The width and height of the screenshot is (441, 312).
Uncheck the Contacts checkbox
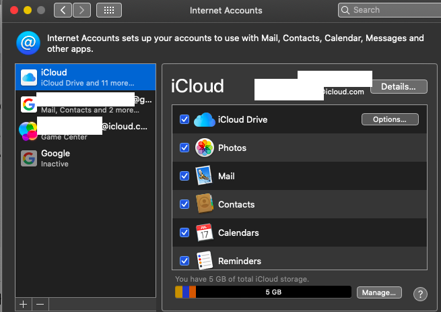tap(184, 204)
